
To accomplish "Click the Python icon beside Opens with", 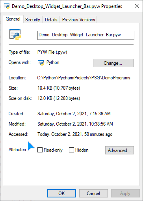I will pos(41,63).
